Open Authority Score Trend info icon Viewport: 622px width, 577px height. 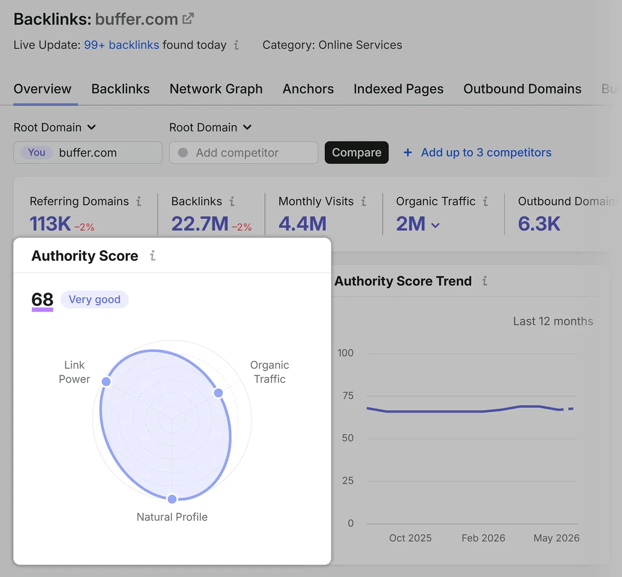click(x=485, y=281)
